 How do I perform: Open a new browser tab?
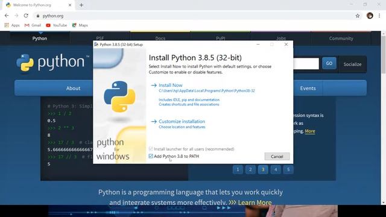click(x=81, y=5)
